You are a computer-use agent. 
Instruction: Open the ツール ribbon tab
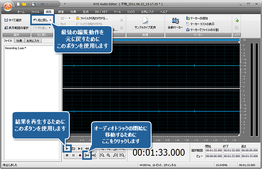(x=117, y=12)
